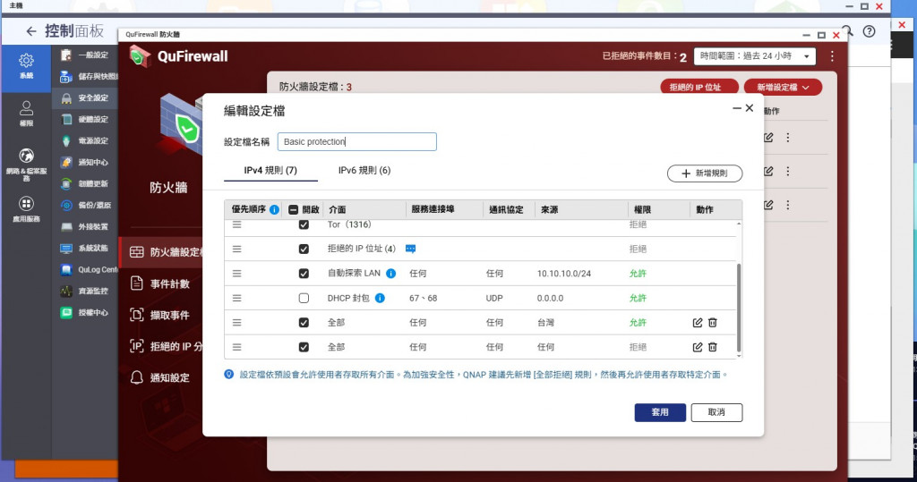917x482 pixels.
Task: Toggle the 自動探索 LAN rule checkbox
Action: [304, 274]
